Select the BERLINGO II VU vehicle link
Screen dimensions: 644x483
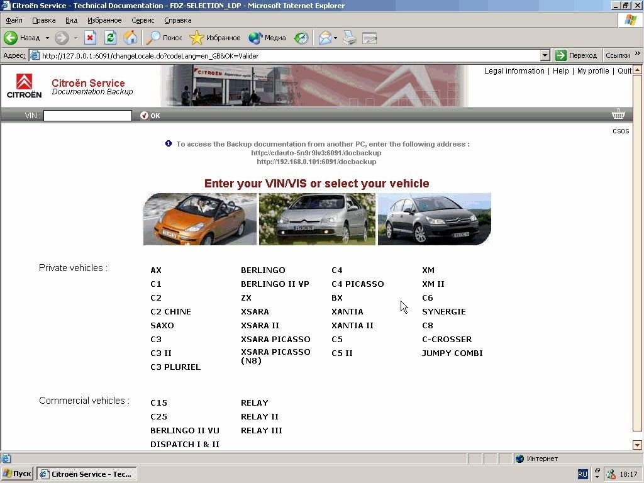click(184, 431)
